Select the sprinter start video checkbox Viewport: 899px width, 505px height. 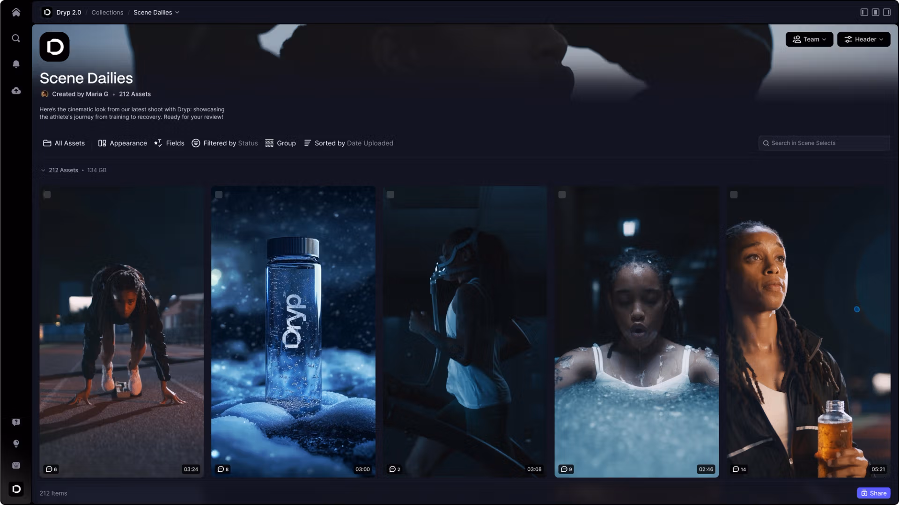[47, 195]
